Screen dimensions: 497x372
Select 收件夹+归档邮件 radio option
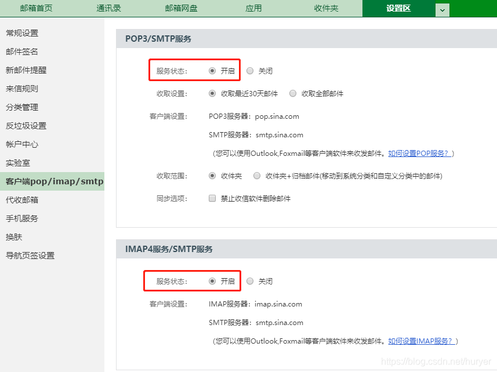tap(257, 176)
